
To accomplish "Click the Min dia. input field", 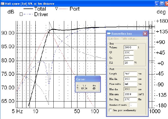I will click(x=130, y=79).
